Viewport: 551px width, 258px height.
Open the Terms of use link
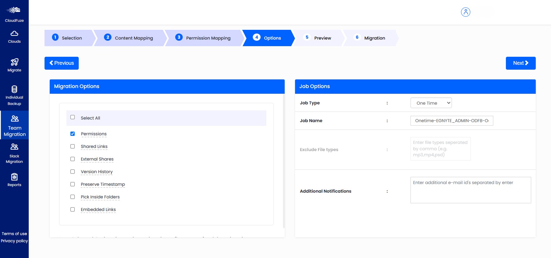[x=14, y=234]
